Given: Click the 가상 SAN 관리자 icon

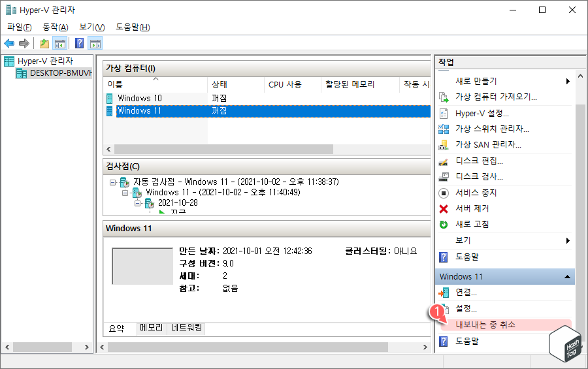Looking at the screenshot, I should click(x=444, y=145).
